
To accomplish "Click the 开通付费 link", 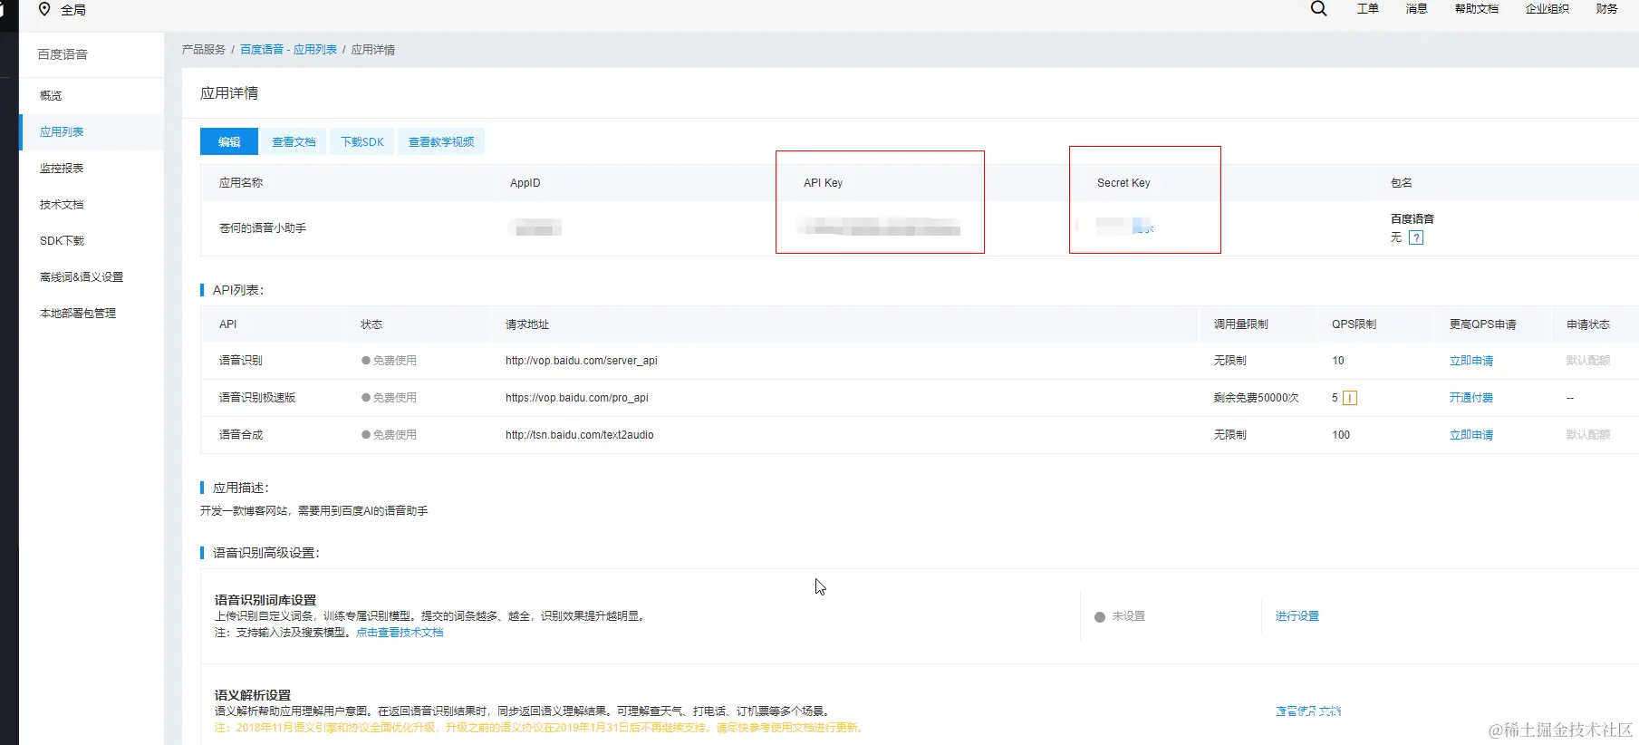I will pyautogui.click(x=1471, y=398).
